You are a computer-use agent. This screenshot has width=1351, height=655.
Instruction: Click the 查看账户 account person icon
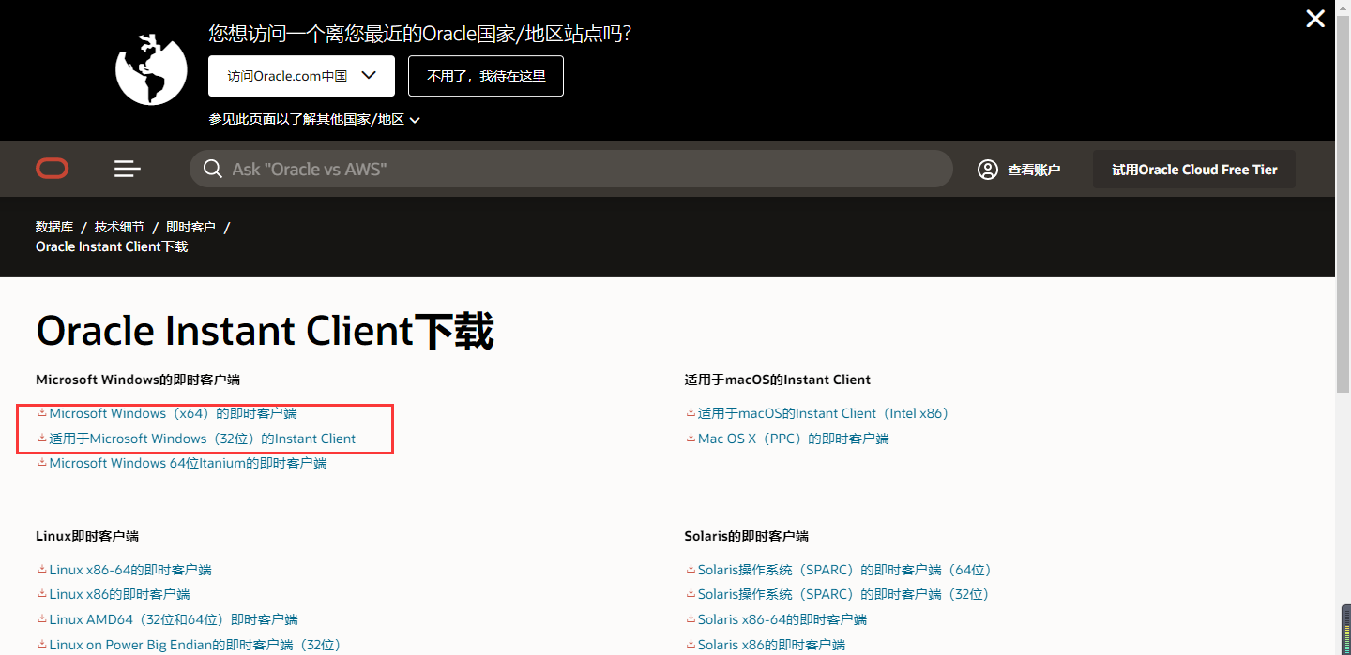coord(987,169)
